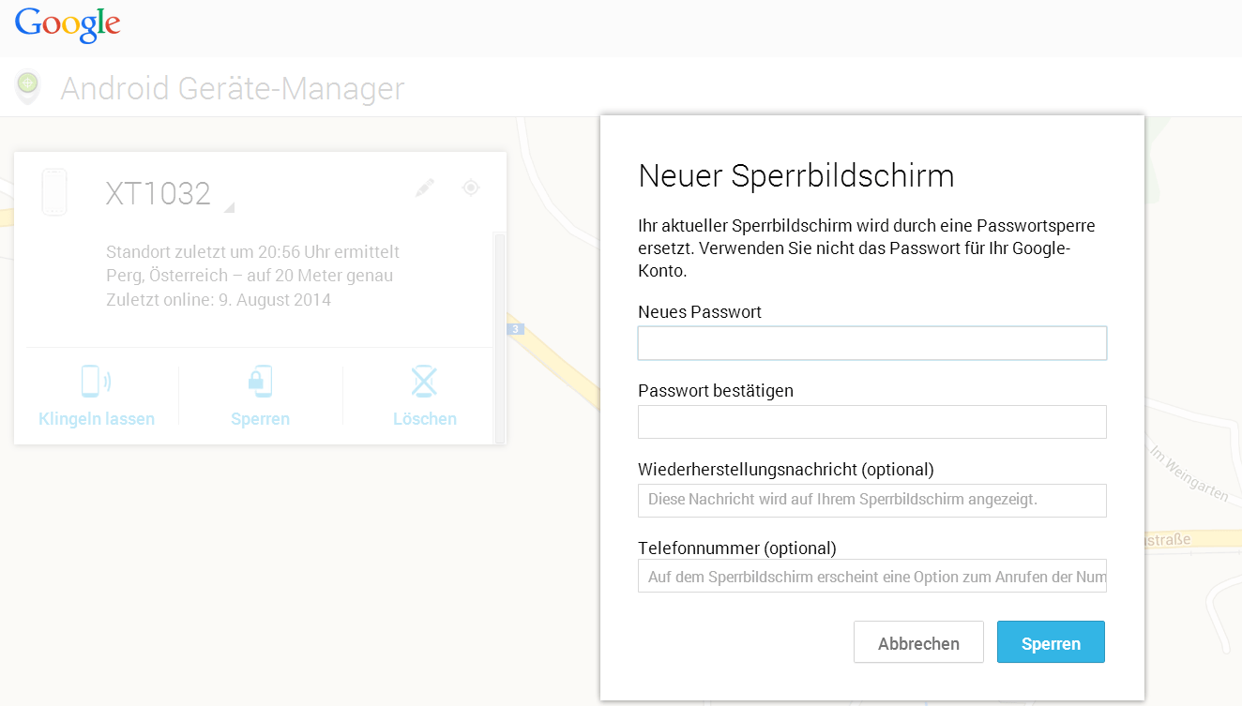This screenshot has width=1242, height=706.
Task: Click the device card scrollbar
Action: coord(500,338)
